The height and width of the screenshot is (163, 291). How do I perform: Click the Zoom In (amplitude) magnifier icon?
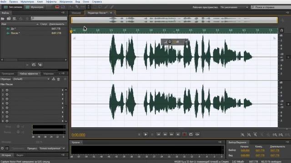pyautogui.click(x=242, y=135)
